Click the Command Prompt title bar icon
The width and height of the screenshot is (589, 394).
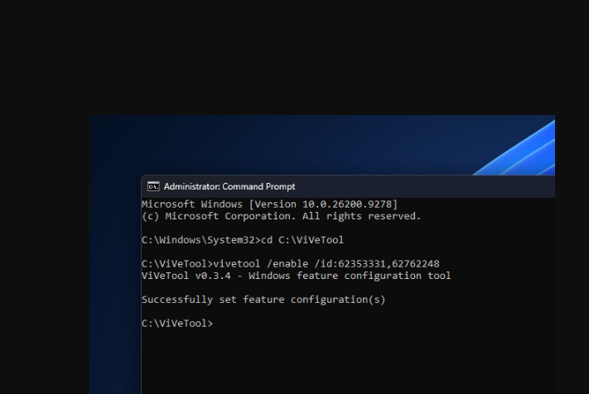click(x=153, y=186)
